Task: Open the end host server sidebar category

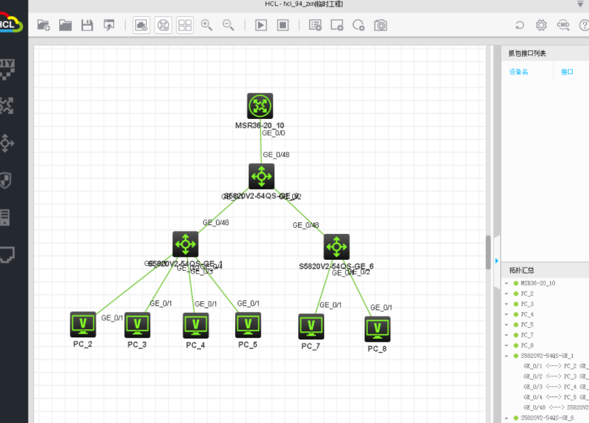Action: click(x=5, y=218)
